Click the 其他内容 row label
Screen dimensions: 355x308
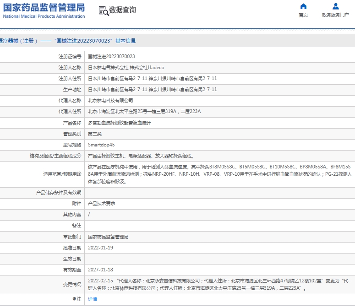coord(72,214)
